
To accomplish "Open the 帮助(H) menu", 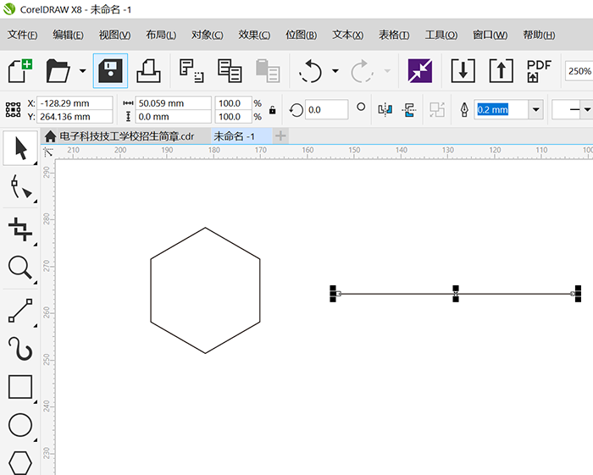I will [539, 35].
